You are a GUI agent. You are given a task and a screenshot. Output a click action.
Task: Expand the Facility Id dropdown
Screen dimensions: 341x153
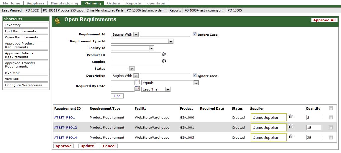[x=132, y=48]
